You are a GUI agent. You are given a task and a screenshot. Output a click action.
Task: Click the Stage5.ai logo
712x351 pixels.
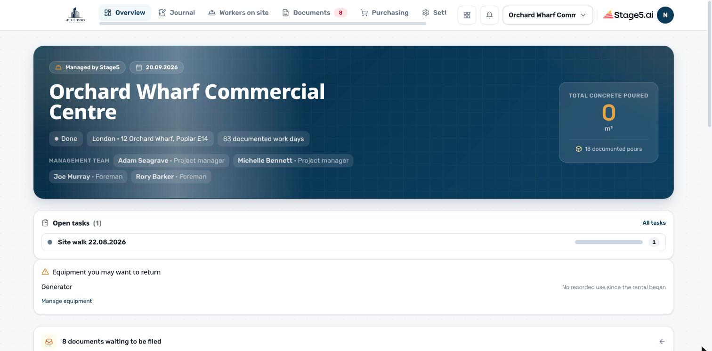[x=628, y=15]
